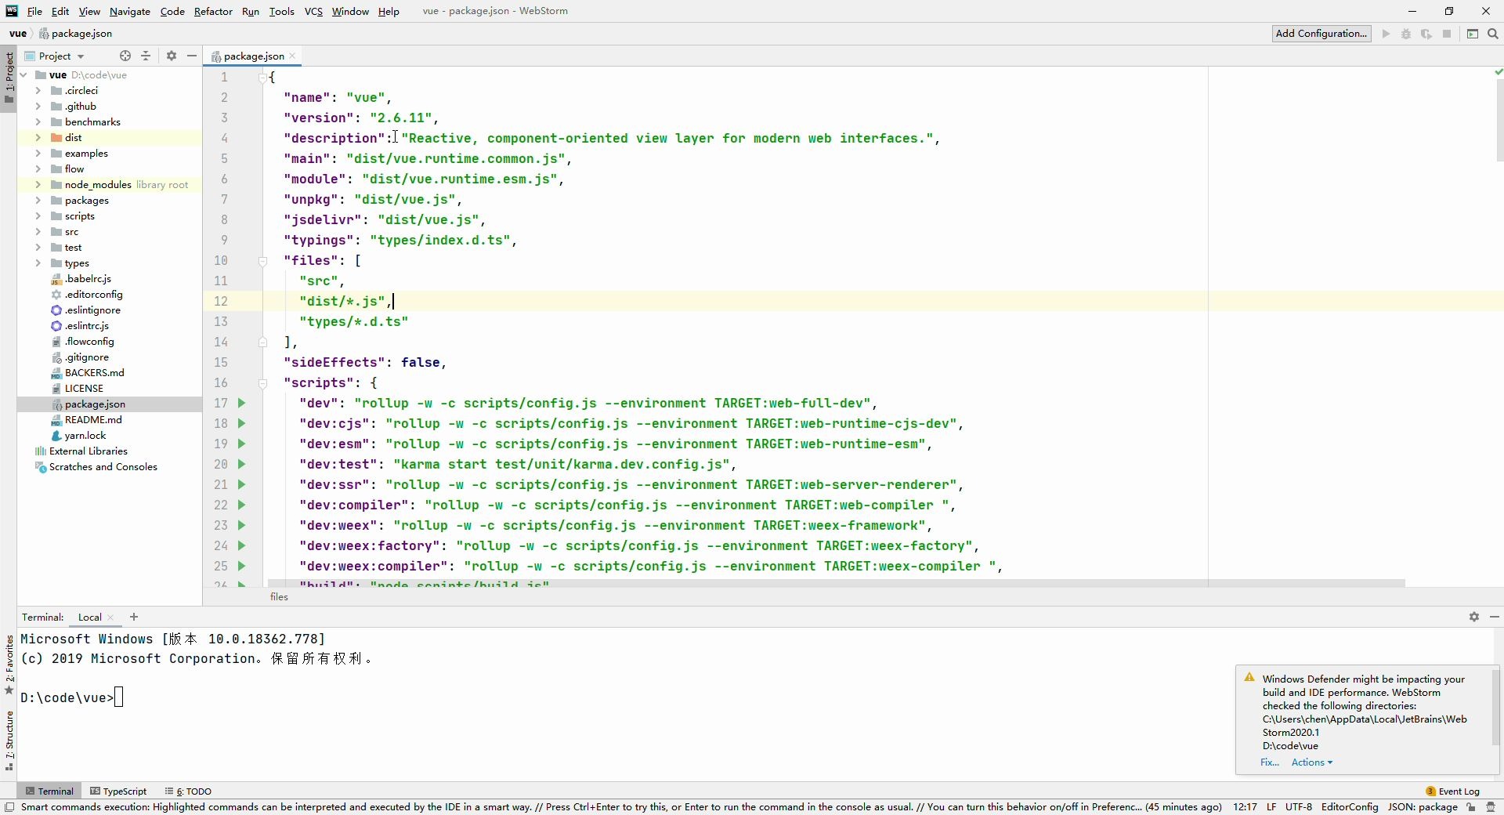The height and width of the screenshot is (815, 1504).
Task: Open the Actions dropdown in notification
Action: click(x=1312, y=762)
